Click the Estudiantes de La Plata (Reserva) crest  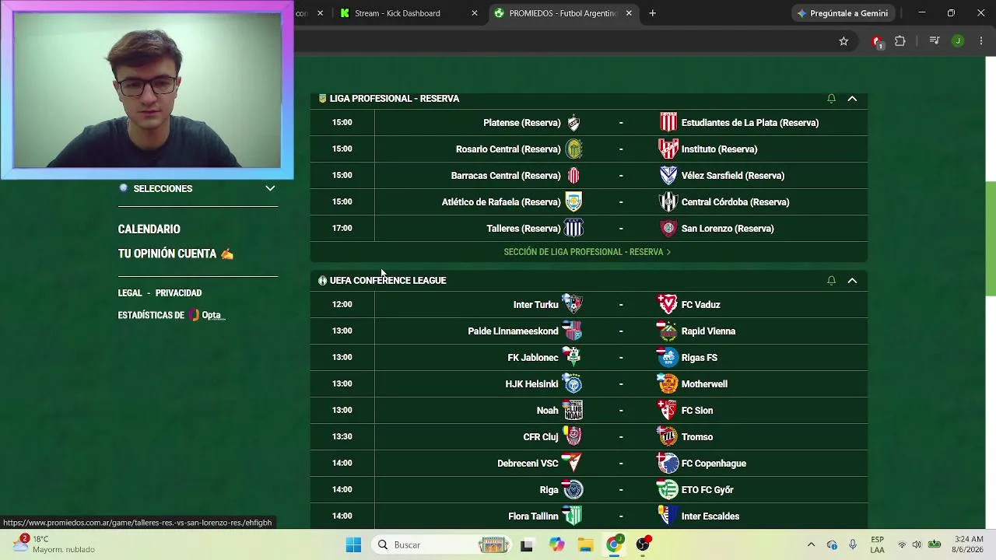point(668,123)
